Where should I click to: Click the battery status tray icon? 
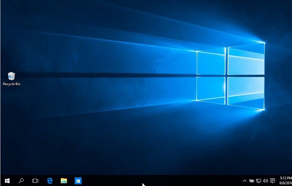[252, 181]
